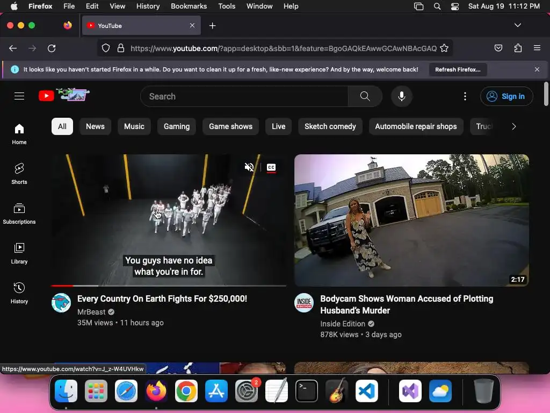Open the Edit menu
Viewport: 550px width, 413px height.
(92, 6)
